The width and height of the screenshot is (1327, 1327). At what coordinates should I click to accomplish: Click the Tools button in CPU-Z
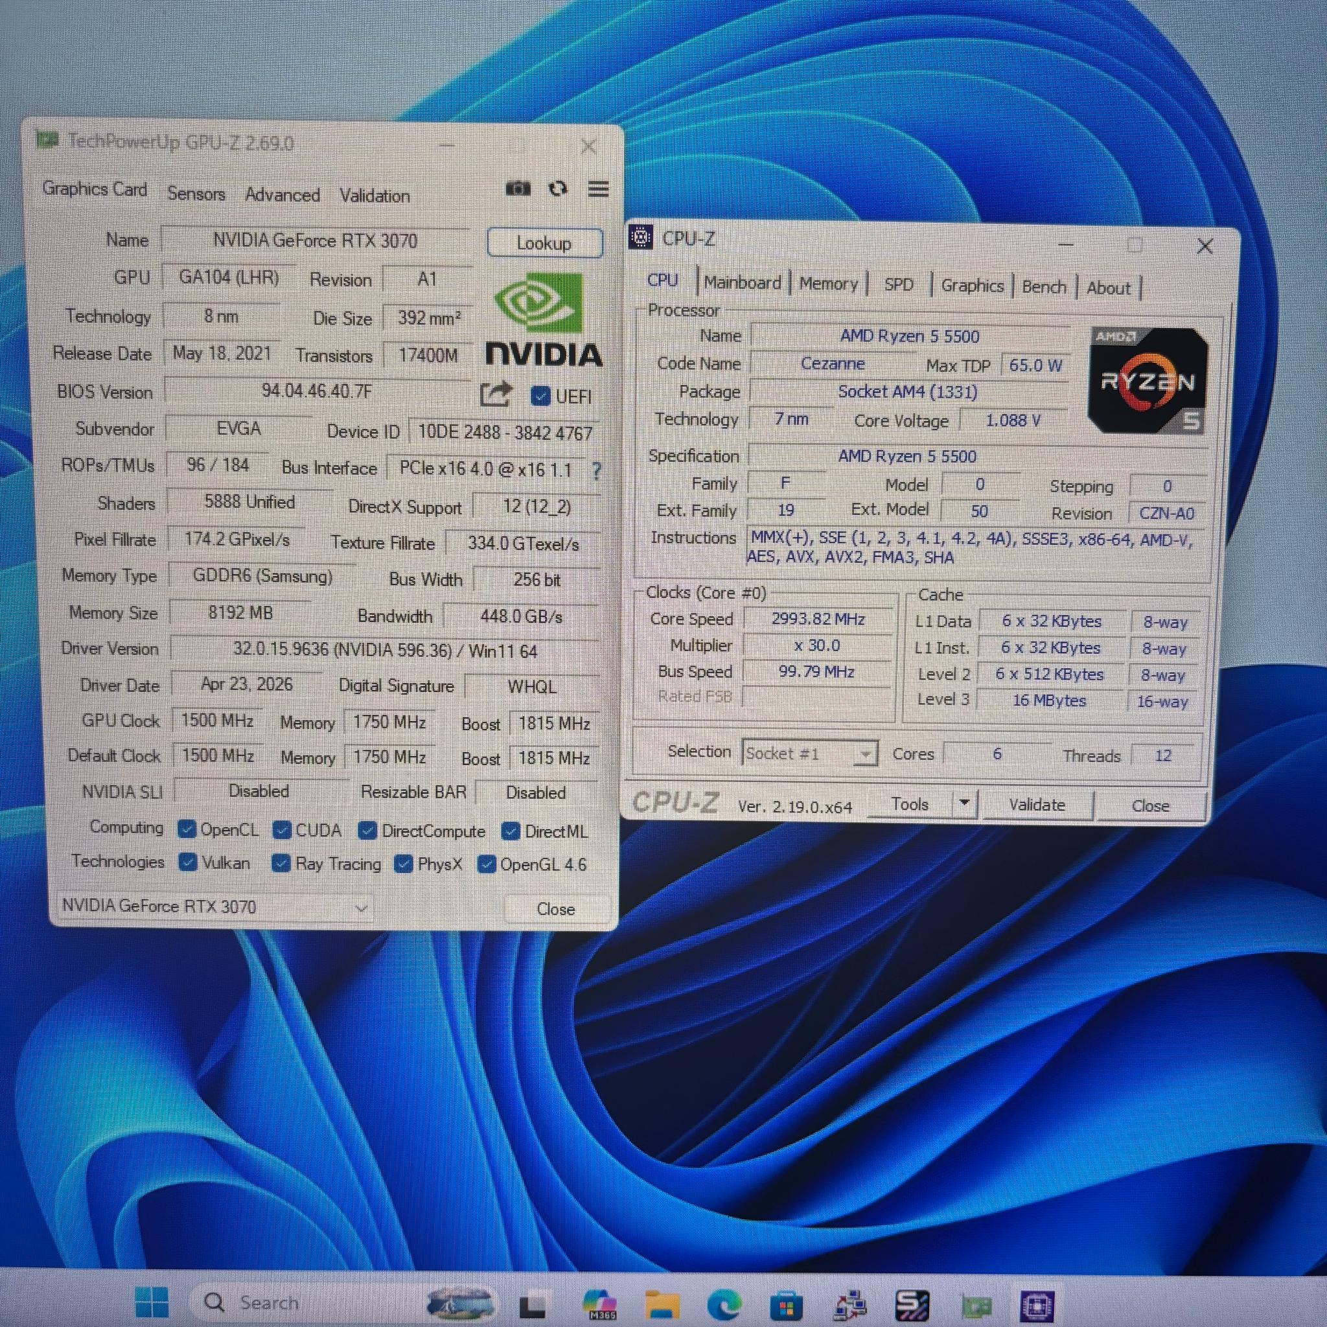910,803
